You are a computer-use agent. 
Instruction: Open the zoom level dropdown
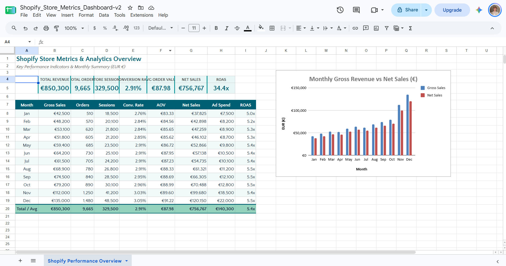point(74,28)
